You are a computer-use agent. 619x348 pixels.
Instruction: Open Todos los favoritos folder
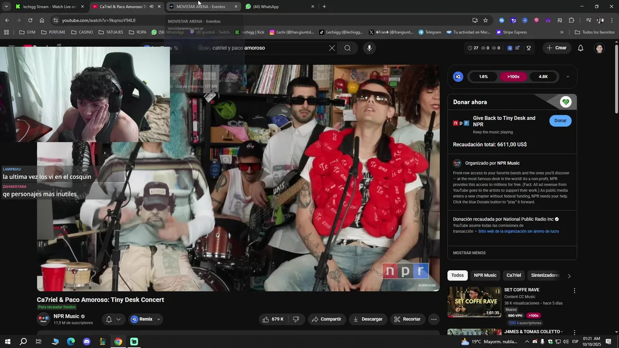pos(594,32)
